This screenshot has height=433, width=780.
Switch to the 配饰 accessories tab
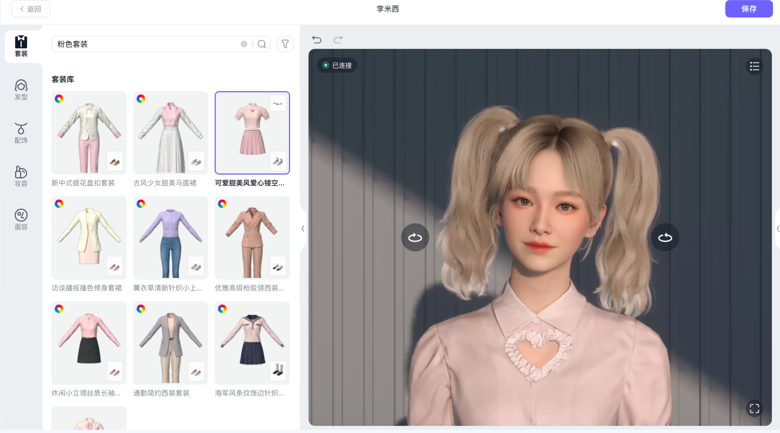tap(21, 133)
